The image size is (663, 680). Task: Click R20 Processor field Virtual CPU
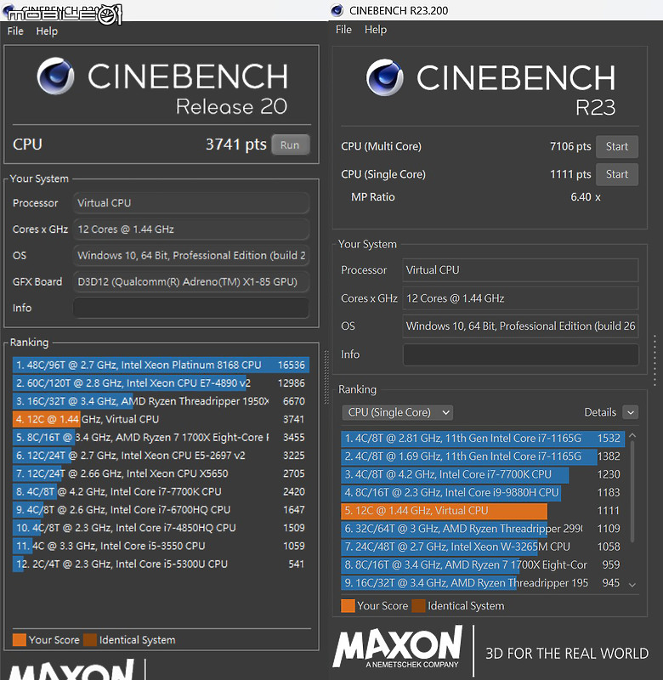pyautogui.click(x=190, y=203)
